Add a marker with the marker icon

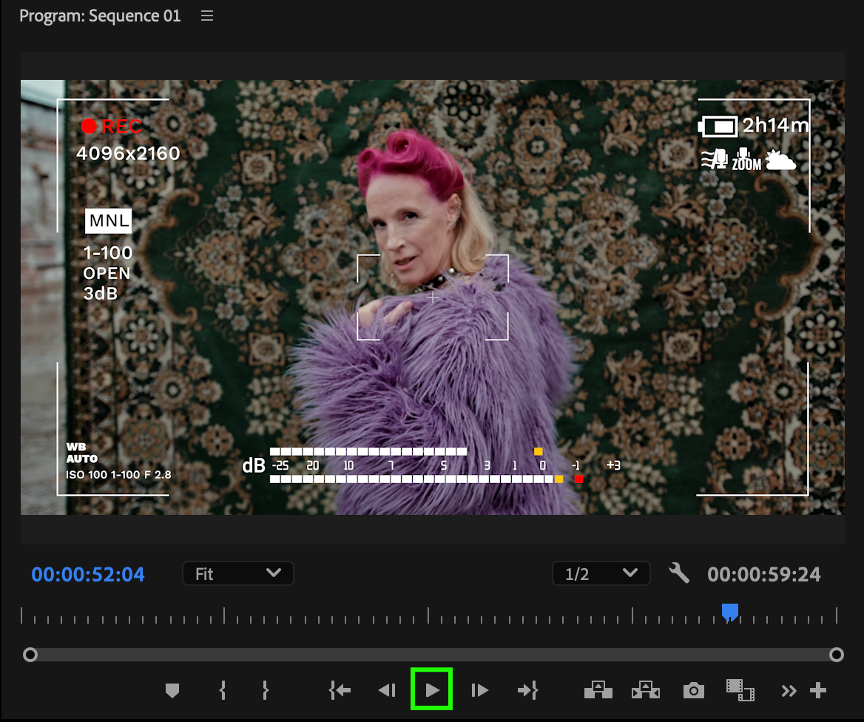pos(172,691)
